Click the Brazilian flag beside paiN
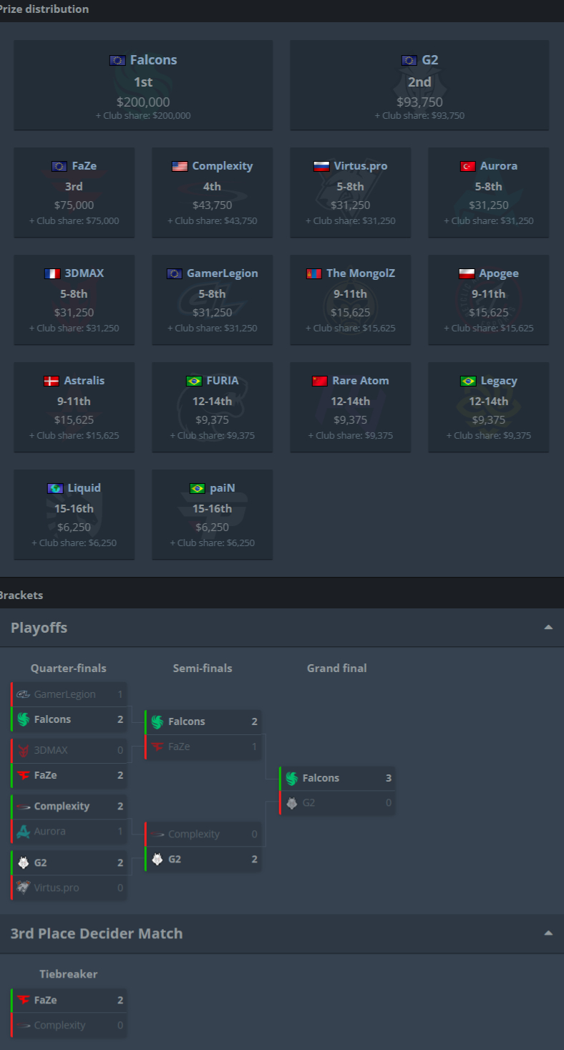The height and width of the screenshot is (1050, 564). pos(197,488)
